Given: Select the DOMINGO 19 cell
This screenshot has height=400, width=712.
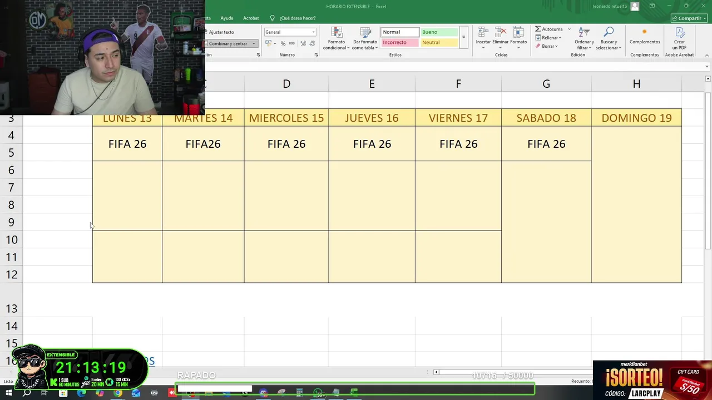Looking at the screenshot, I should [636, 118].
